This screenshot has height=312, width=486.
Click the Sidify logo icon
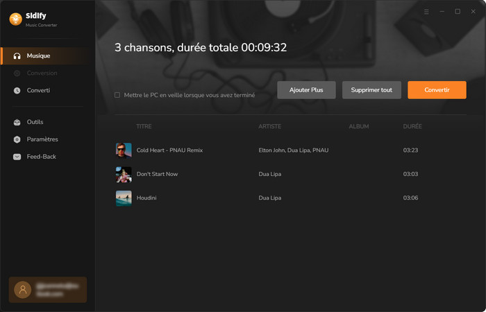click(x=15, y=19)
